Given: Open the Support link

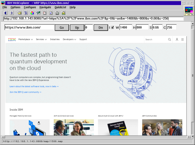Looking at the screenshot, I should coord(83,39).
